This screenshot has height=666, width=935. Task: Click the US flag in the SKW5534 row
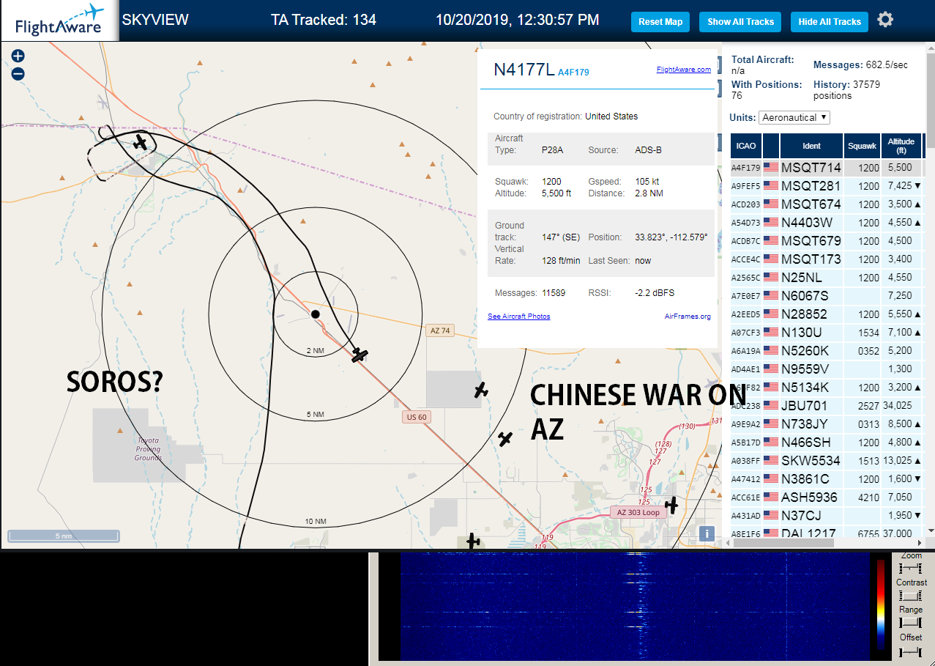tap(771, 461)
